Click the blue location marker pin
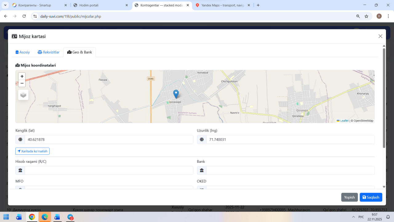 point(176,94)
